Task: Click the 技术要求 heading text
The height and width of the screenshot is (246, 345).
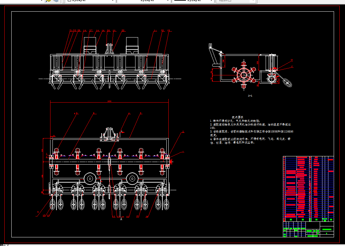Action: (x=237, y=117)
